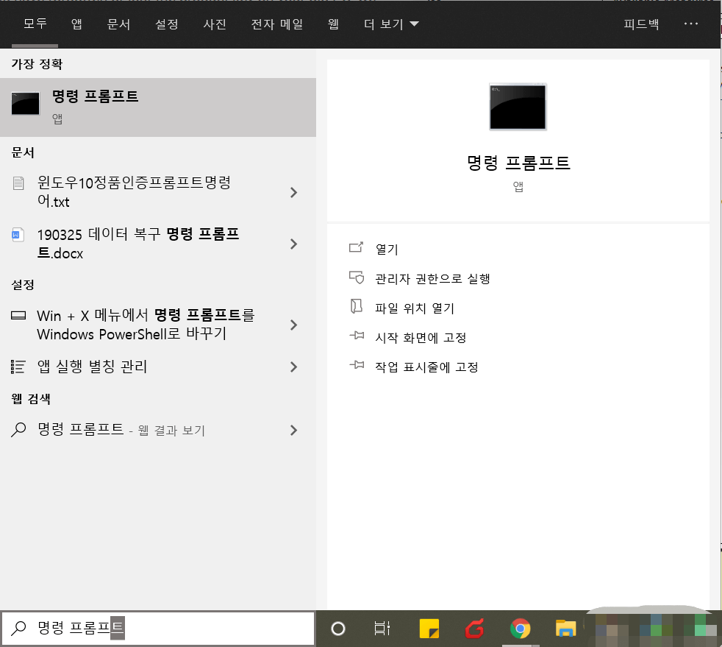Expand the 윈도우10정품인증프롬프트명령어.txt document result

click(x=293, y=192)
